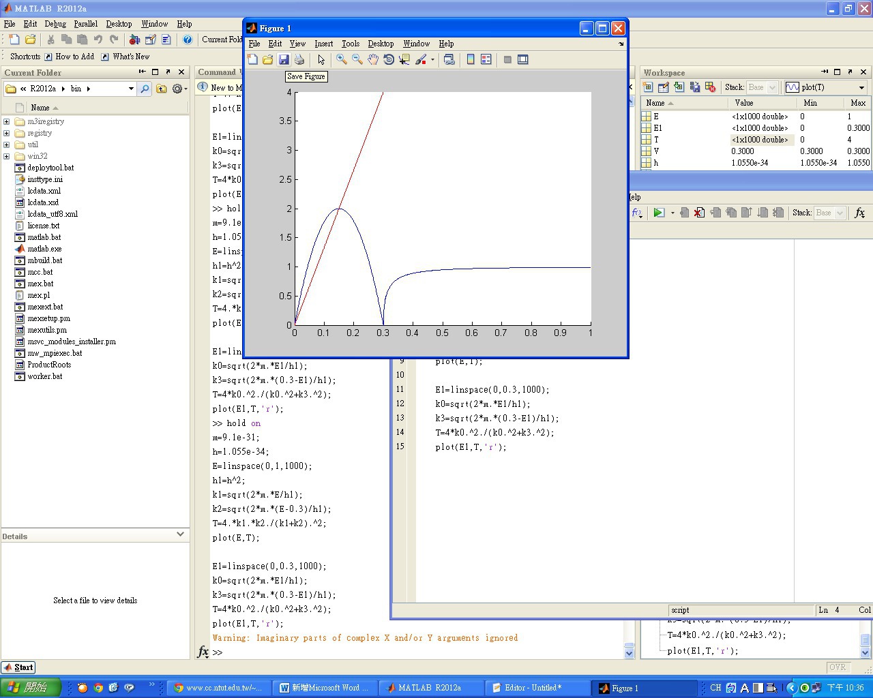This screenshot has width=873, height=698.
Task: Click the Save Figure floppy icon
Action: click(284, 60)
